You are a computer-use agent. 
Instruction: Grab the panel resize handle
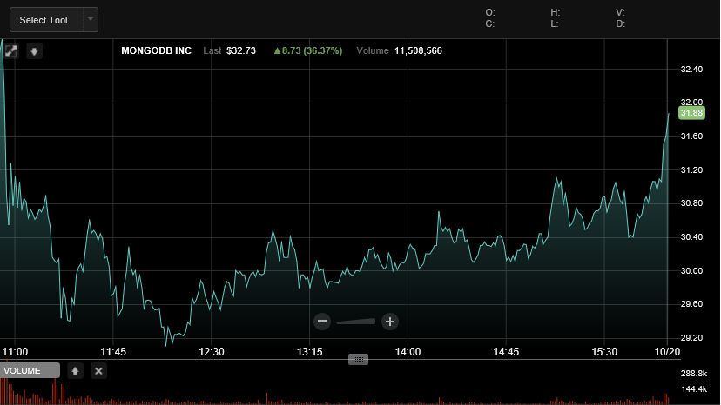[x=358, y=359]
